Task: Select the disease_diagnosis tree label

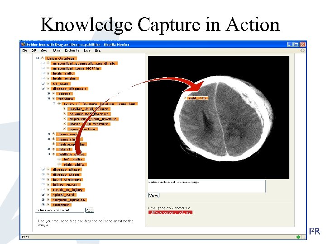Action: click(x=69, y=89)
